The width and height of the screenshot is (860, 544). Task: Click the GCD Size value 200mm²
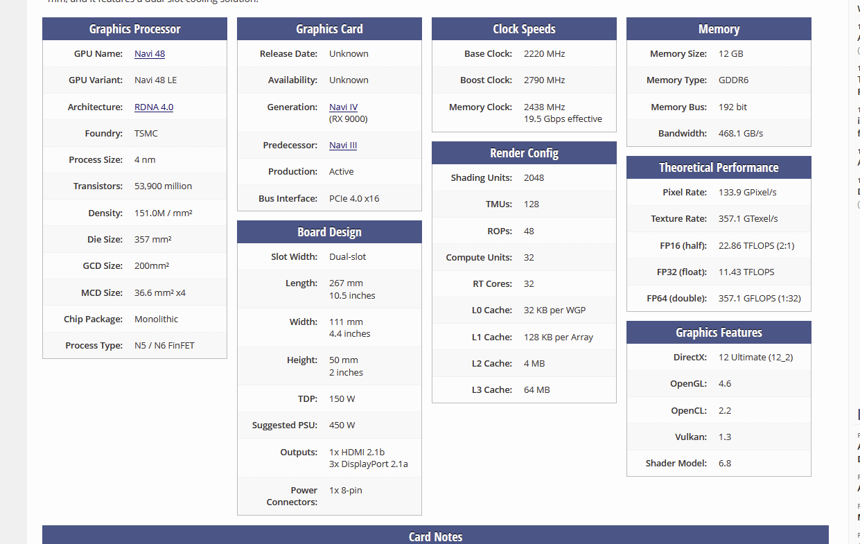(x=152, y=265)
